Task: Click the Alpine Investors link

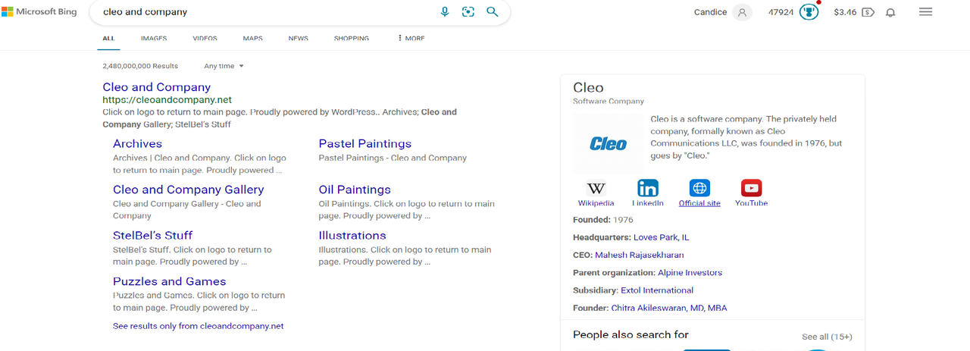Action: [690, 273]
